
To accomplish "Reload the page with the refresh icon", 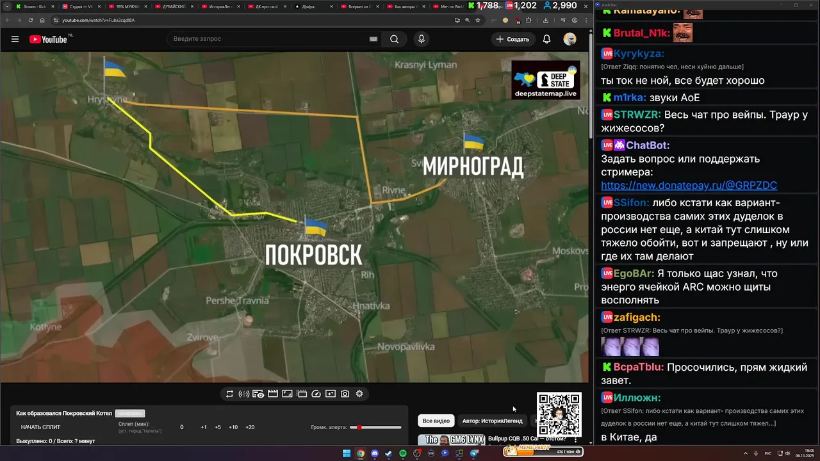I will [x=31, y=20].
